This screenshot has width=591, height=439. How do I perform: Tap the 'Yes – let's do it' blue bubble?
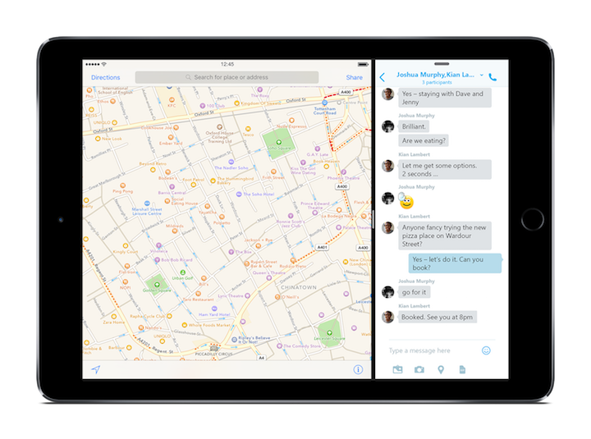[x=455, y=263]
